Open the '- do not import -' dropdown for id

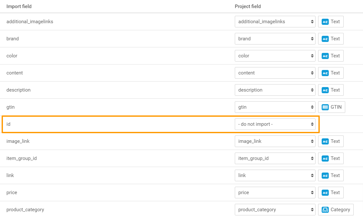point(275,124)
